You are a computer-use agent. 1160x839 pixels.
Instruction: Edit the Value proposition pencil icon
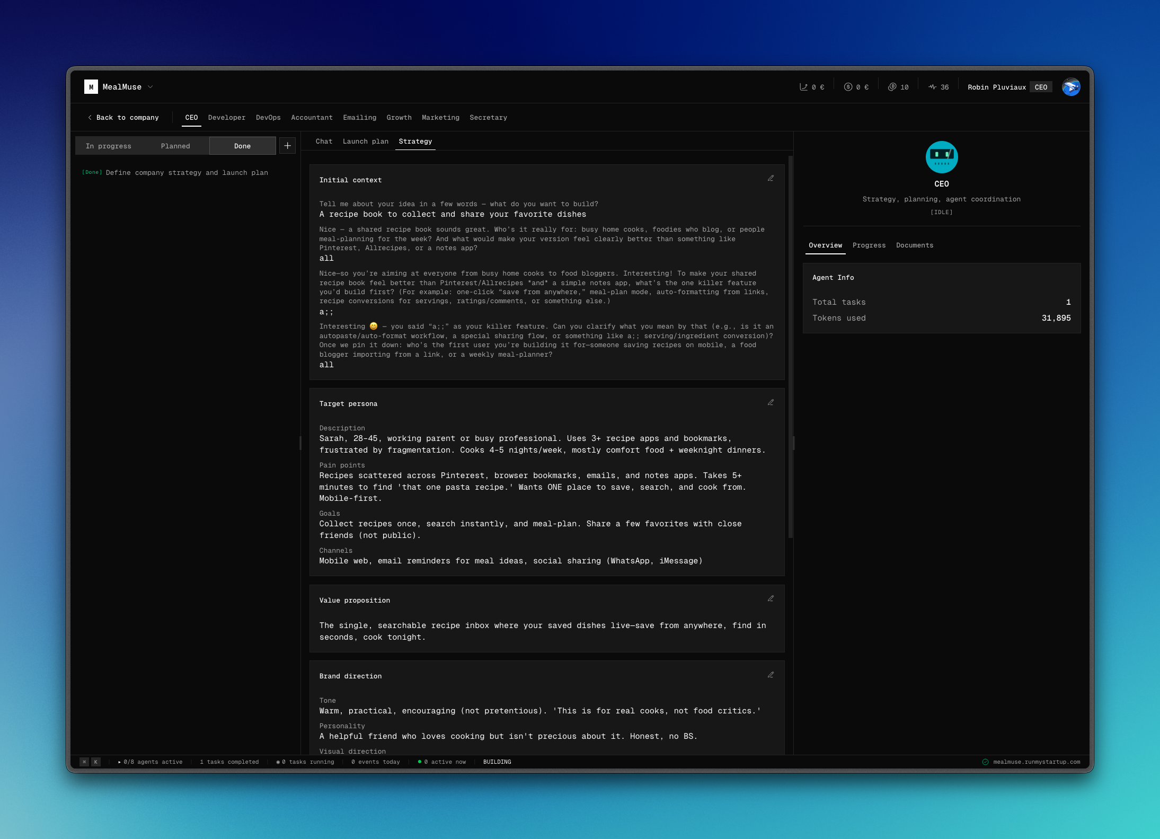[771, 598]
